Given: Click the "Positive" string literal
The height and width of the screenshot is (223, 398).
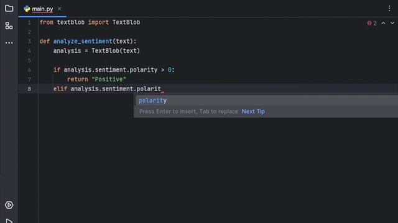Looking at the screenshot, I should click(x=109, y=79).
